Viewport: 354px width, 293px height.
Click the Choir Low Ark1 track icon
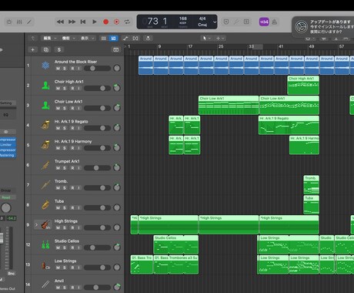pos(45,105)
